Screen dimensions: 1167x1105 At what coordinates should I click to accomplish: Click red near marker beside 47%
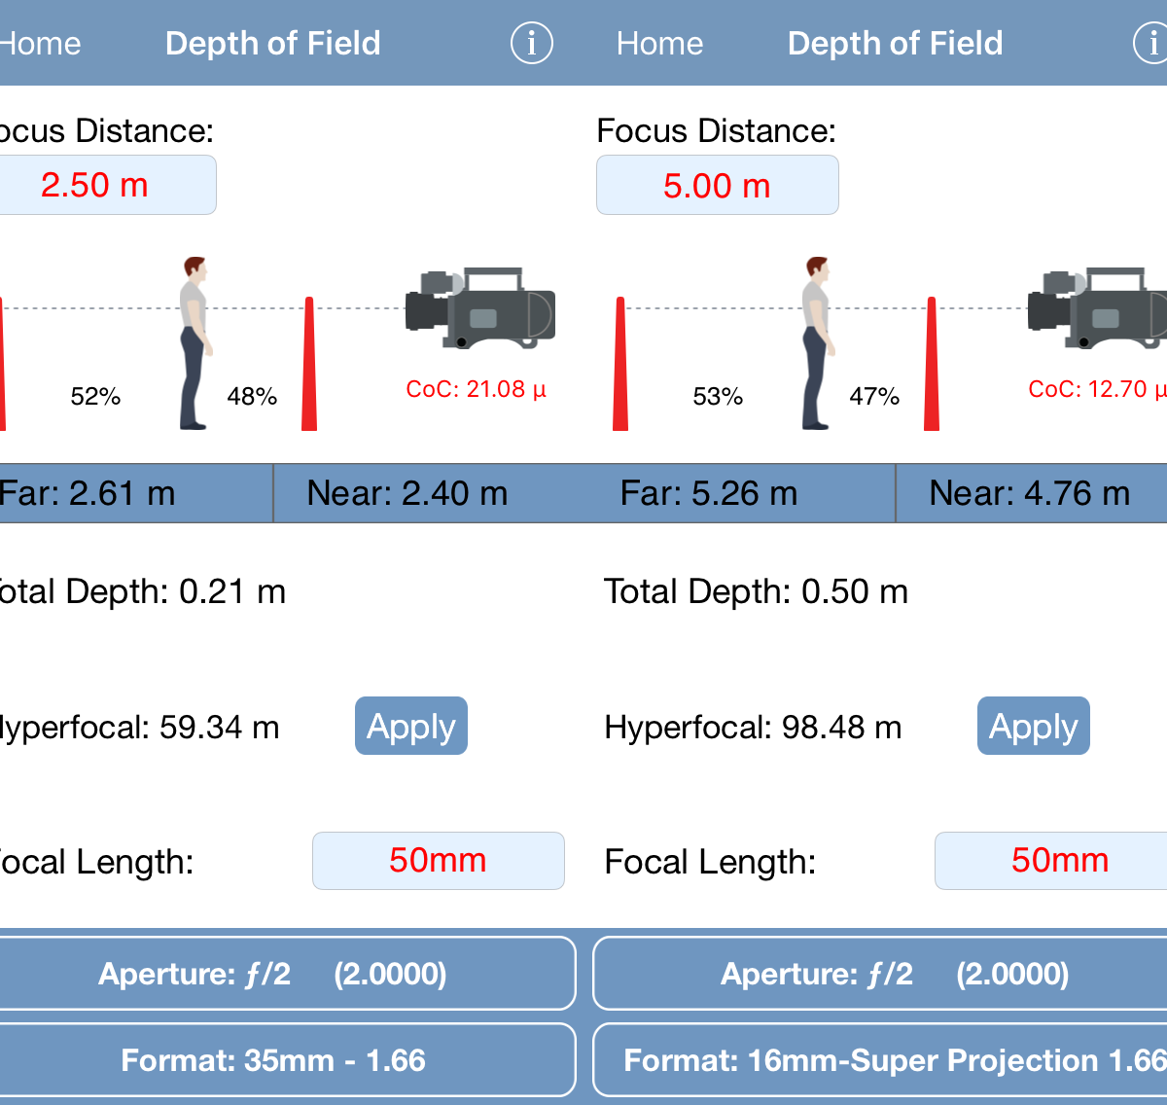(x=932, y=363)
